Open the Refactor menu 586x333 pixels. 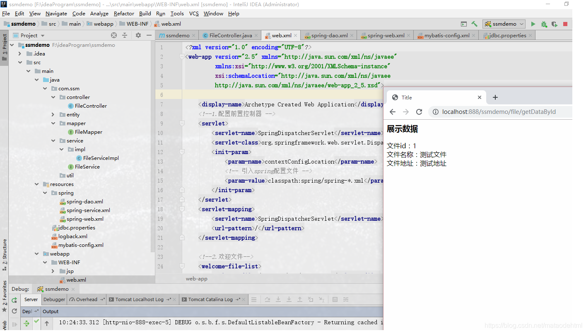pyautogui.click(x=124, y=13)
